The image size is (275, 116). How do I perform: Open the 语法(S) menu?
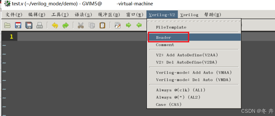pyautogui.click(x=83, y=15)
